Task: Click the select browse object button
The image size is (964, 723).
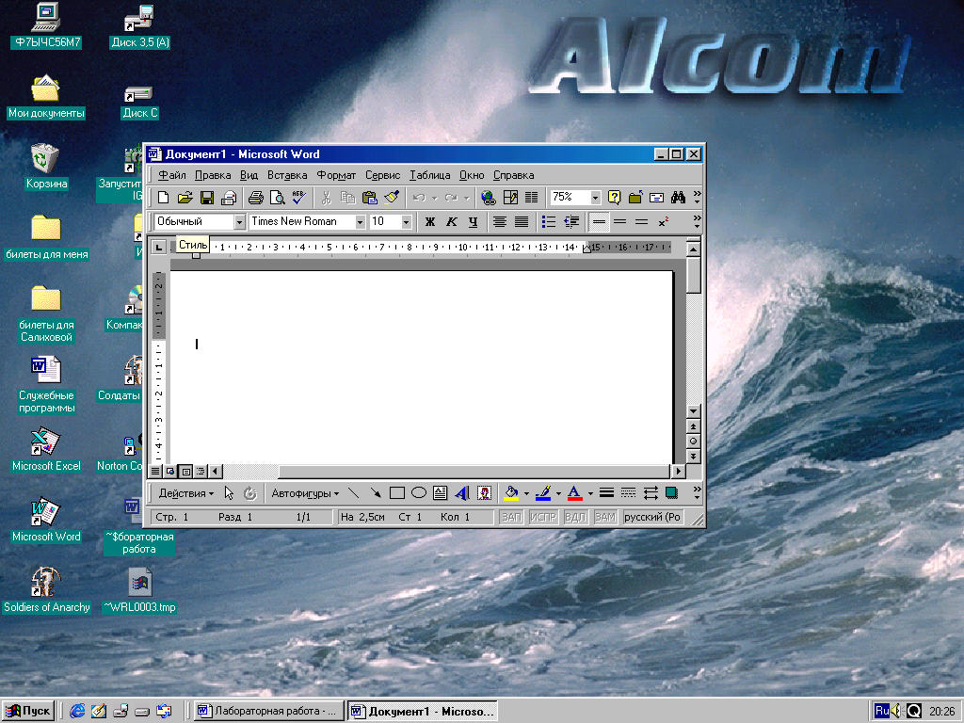Action: pyautogui.click(x=694, y=442)
